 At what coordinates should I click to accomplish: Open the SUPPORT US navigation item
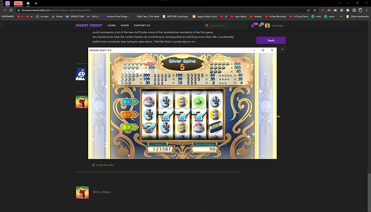point(142,25)
